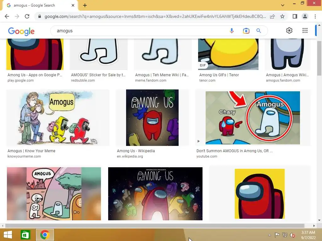Click the forward navigation arrow
The width and height of the screenshot is (322, 241).
[17, 16]
